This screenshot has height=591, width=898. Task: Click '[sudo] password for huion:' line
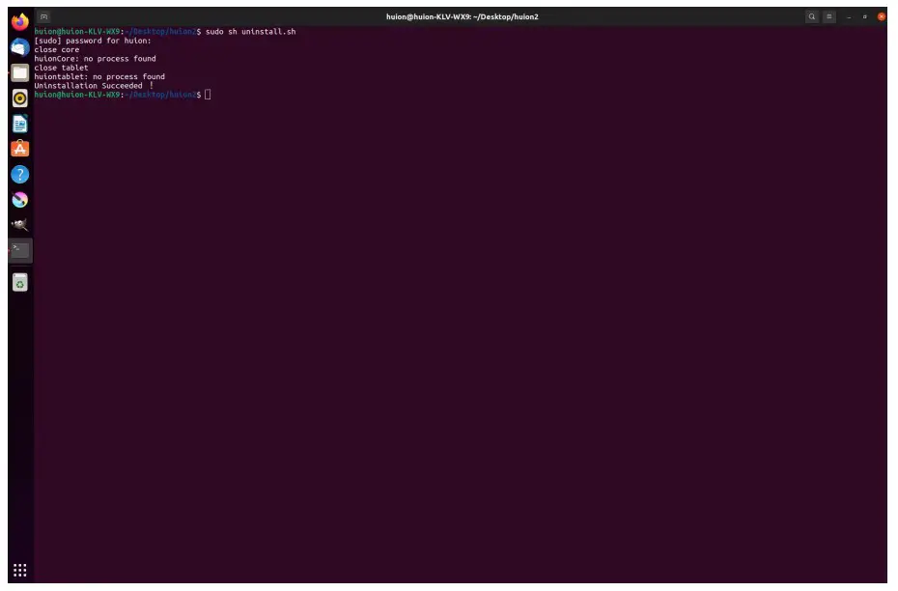pyautogui.click(x=93, y=41)
